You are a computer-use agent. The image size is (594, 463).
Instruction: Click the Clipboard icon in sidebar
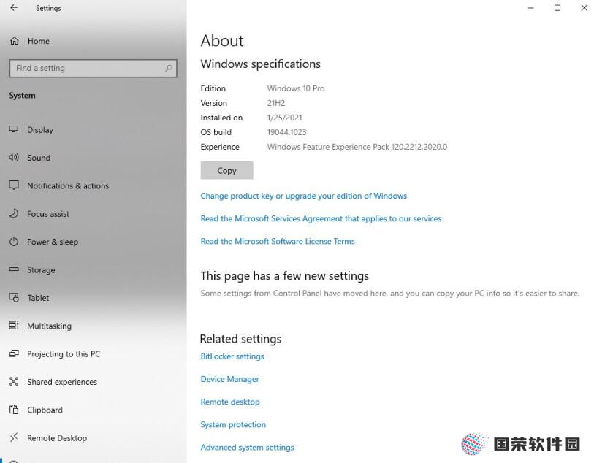point(14,410)
